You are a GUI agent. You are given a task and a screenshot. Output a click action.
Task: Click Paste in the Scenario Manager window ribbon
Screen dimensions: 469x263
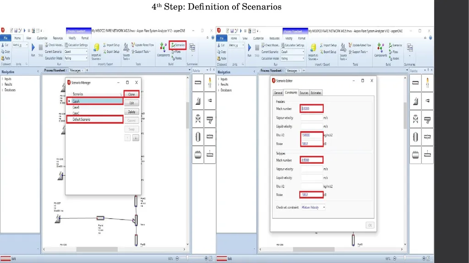coord(5,58)
